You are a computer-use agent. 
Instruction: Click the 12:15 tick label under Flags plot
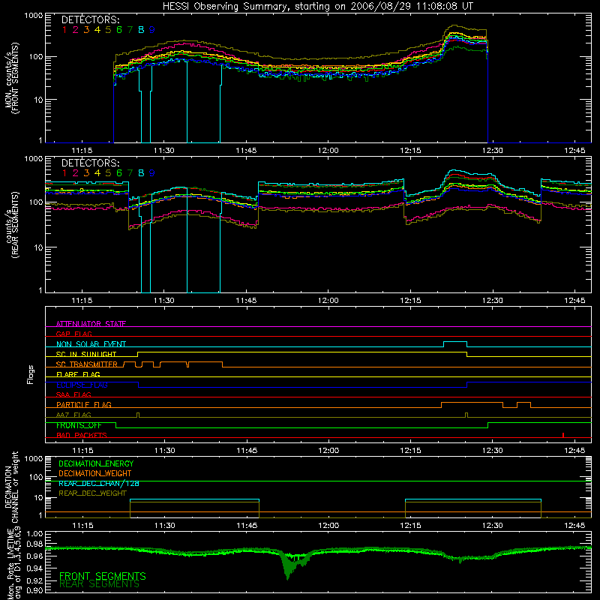click(x=410, y=451)
